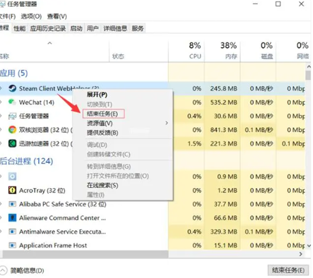The height and width of the screenshot is (278, 313).
Task: Expand the Steam Client WebHelper row
Action: pos(1,89)
